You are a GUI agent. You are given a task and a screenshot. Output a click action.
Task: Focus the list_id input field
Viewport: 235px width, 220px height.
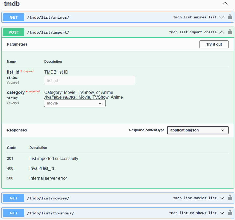click(x=90, y=81)
